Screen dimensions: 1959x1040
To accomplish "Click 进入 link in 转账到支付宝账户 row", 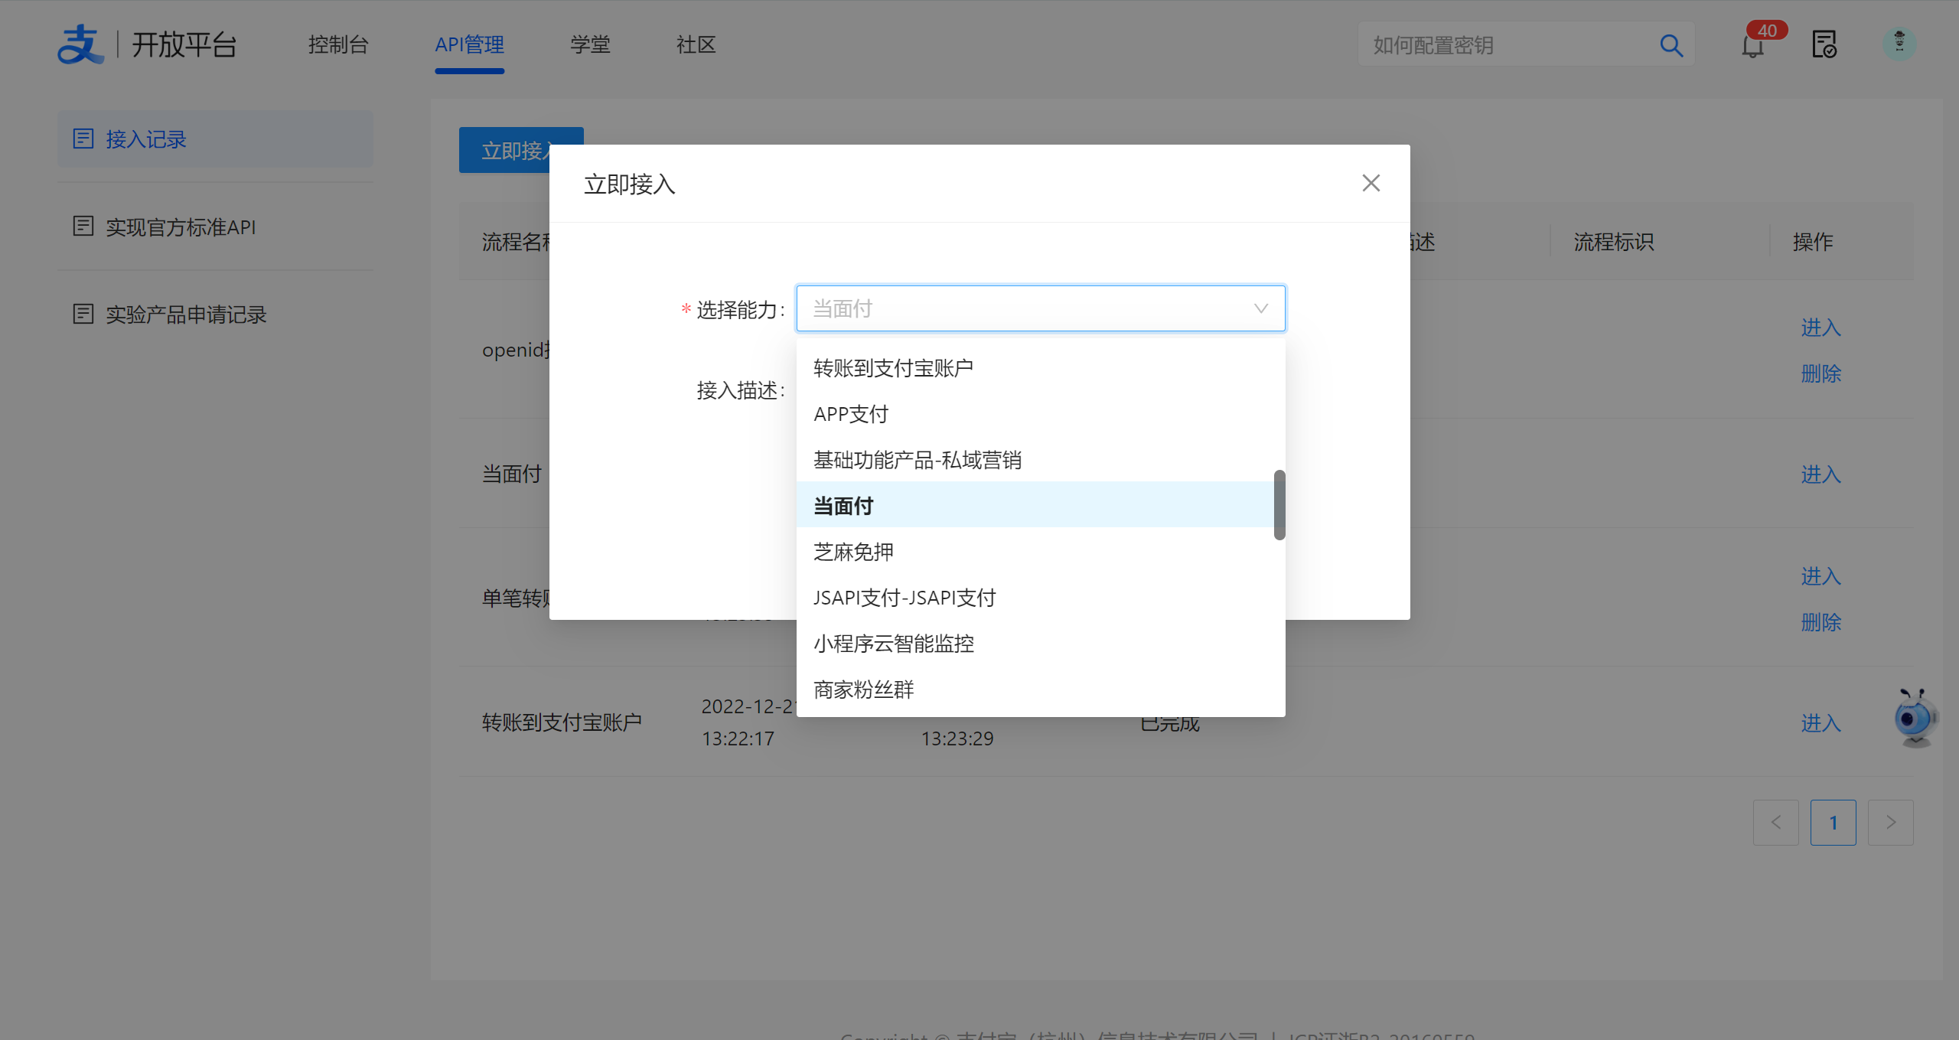I will [1820, 723].
